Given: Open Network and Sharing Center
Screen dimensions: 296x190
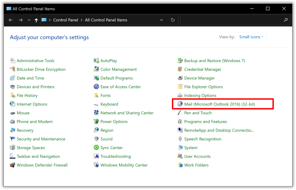Looking at the screenshot, I should (x=127, y=113).
